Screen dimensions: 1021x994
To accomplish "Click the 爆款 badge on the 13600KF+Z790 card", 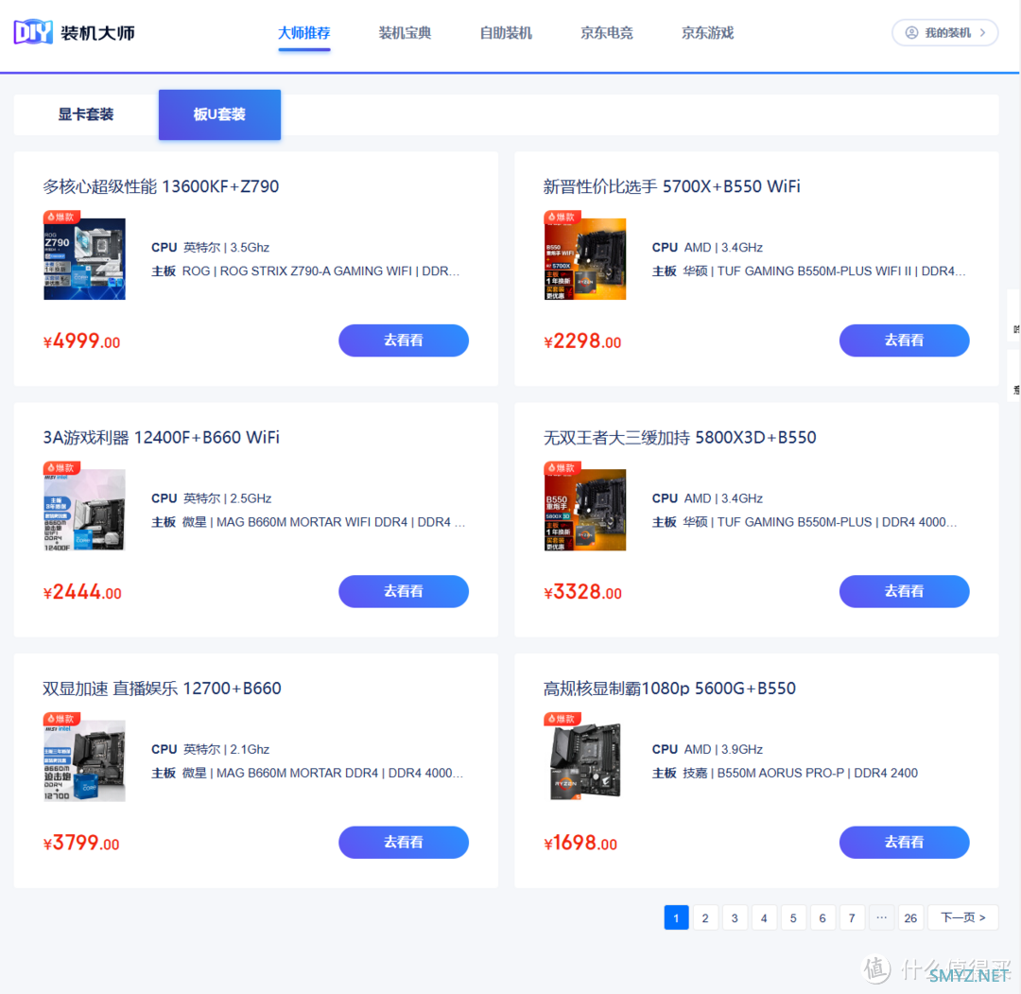I will click(61, 217).
